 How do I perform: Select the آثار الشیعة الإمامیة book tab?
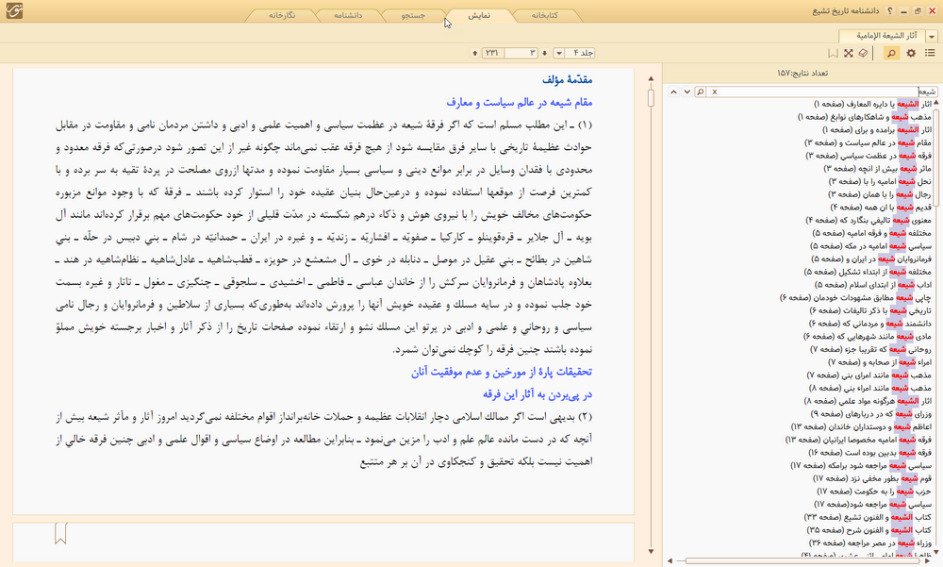pos(882,36)
